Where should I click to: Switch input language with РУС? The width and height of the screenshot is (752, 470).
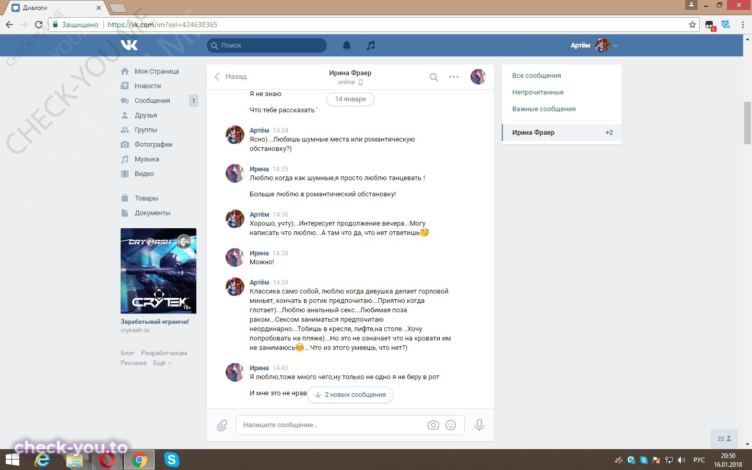coord(699,460)
